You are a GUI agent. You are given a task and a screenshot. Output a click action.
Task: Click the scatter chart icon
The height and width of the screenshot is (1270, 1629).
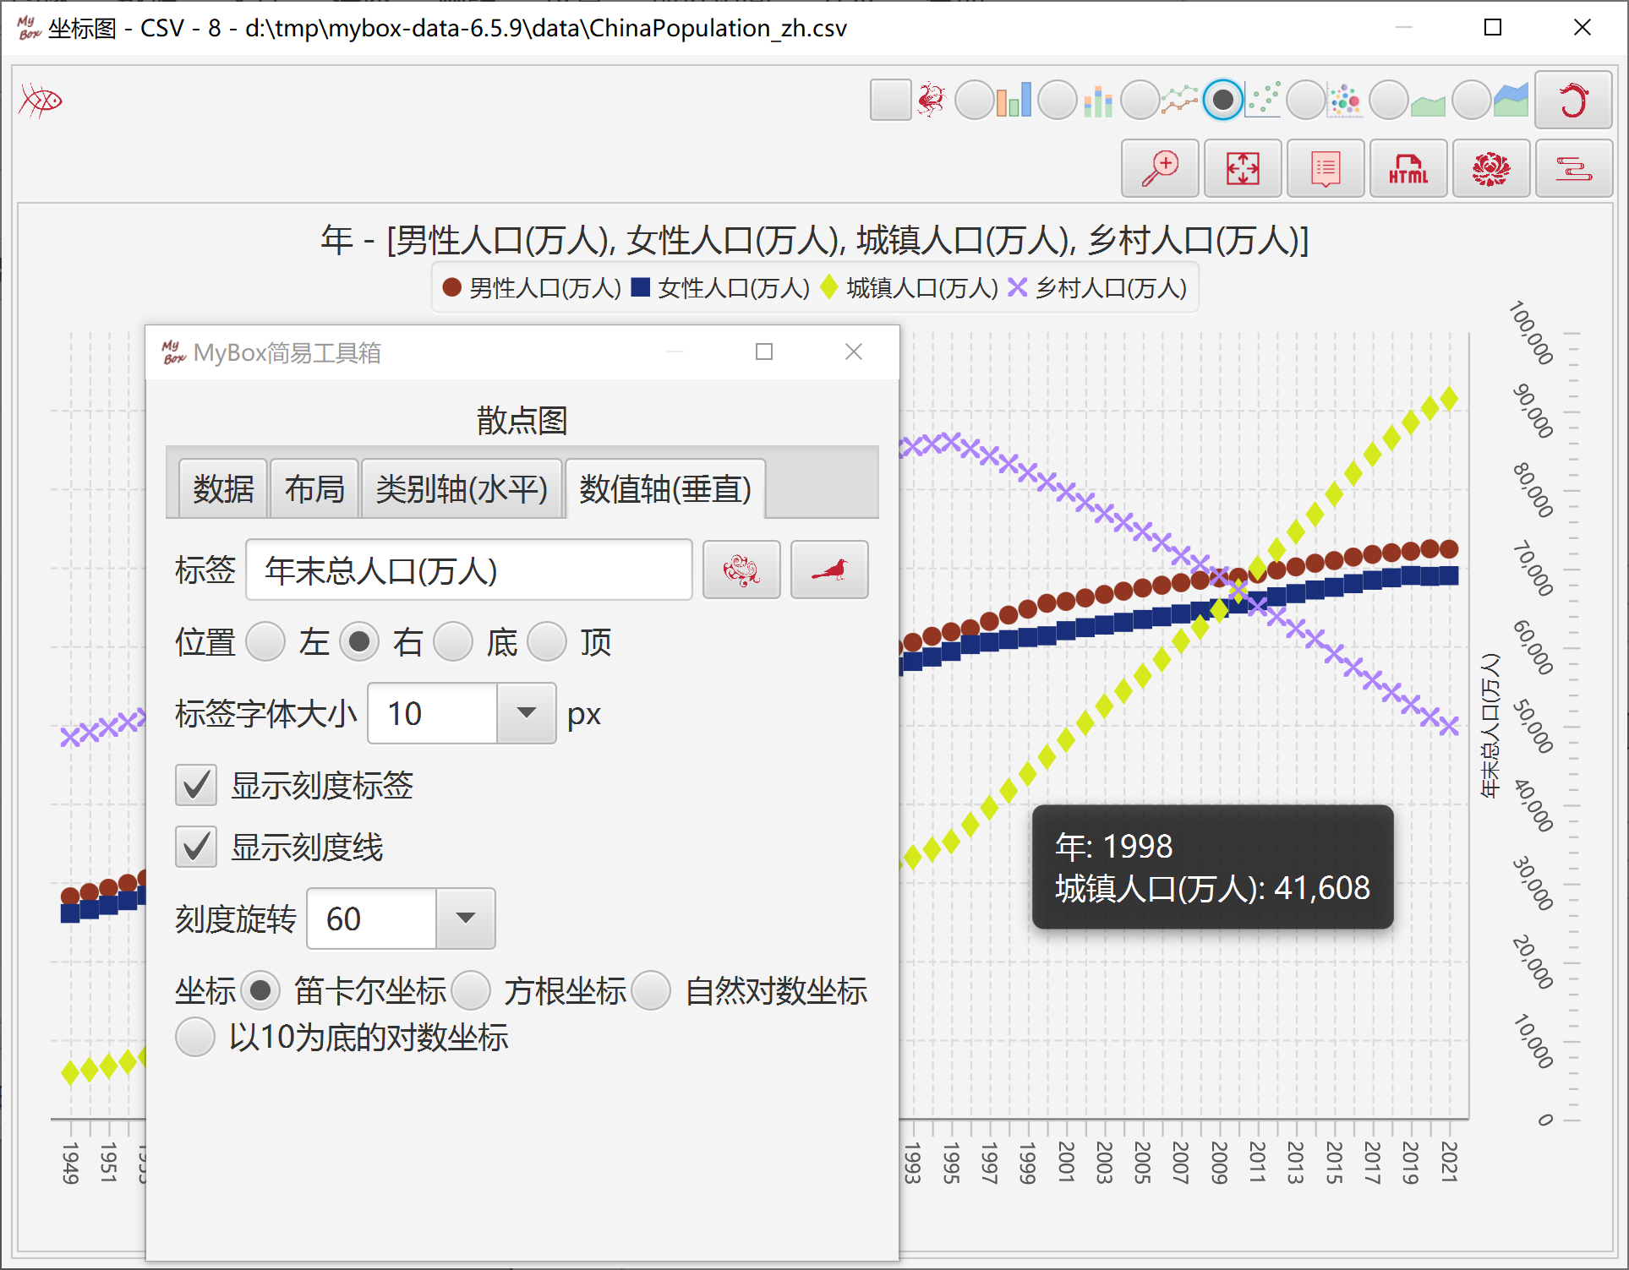tap(1263, 100)
